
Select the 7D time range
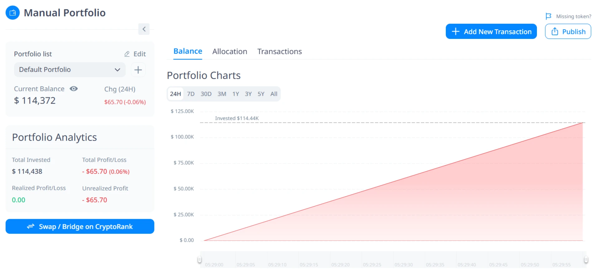191,94
